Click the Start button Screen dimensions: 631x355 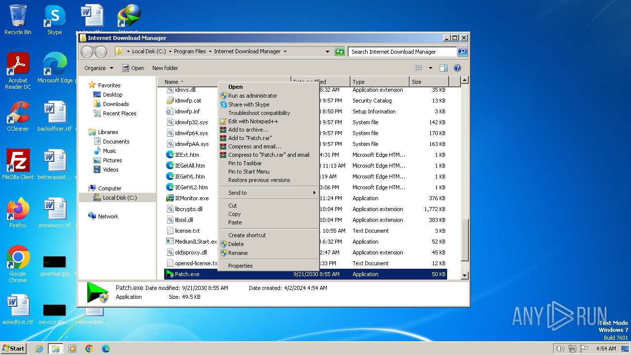click(x=14, y=349)
